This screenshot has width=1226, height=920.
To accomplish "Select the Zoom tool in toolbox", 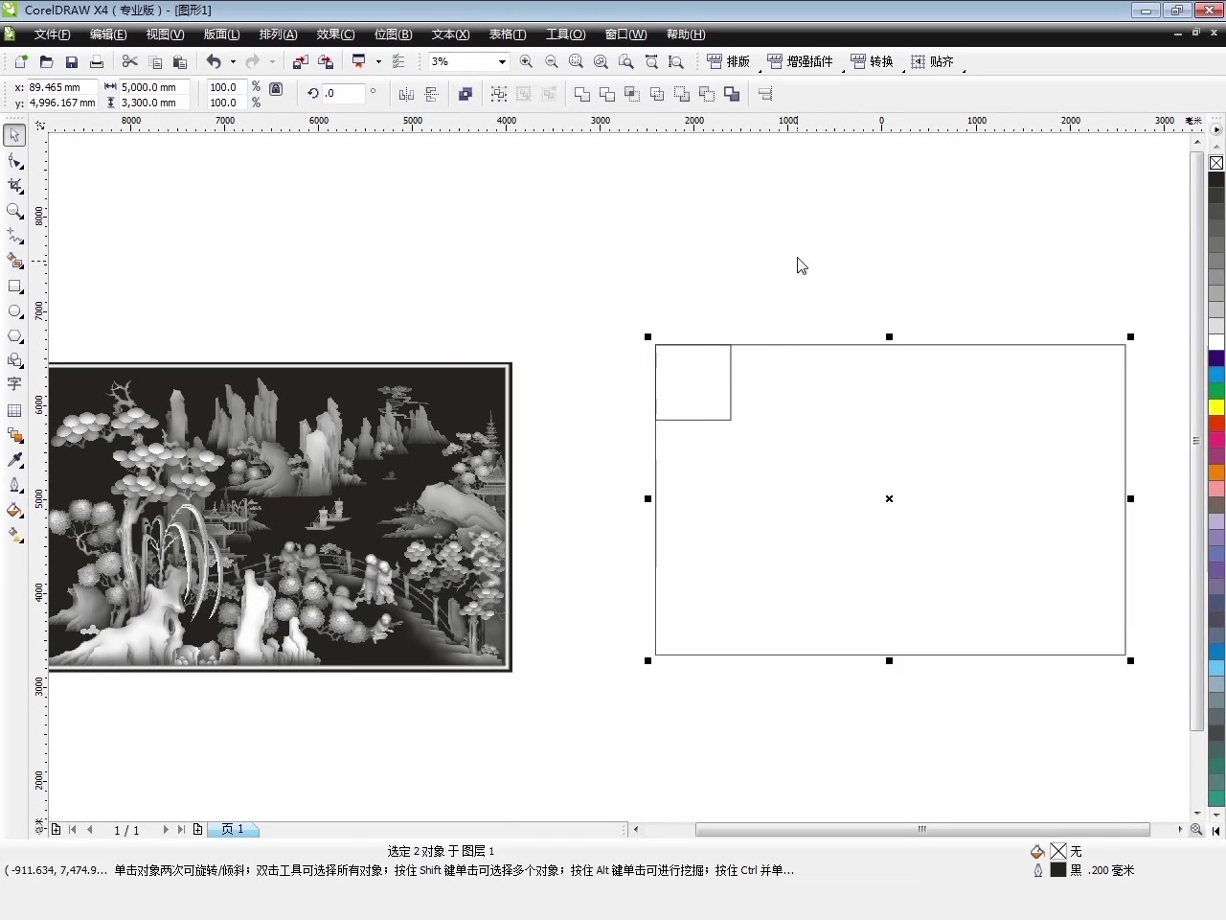I will [x=14, y=211].
